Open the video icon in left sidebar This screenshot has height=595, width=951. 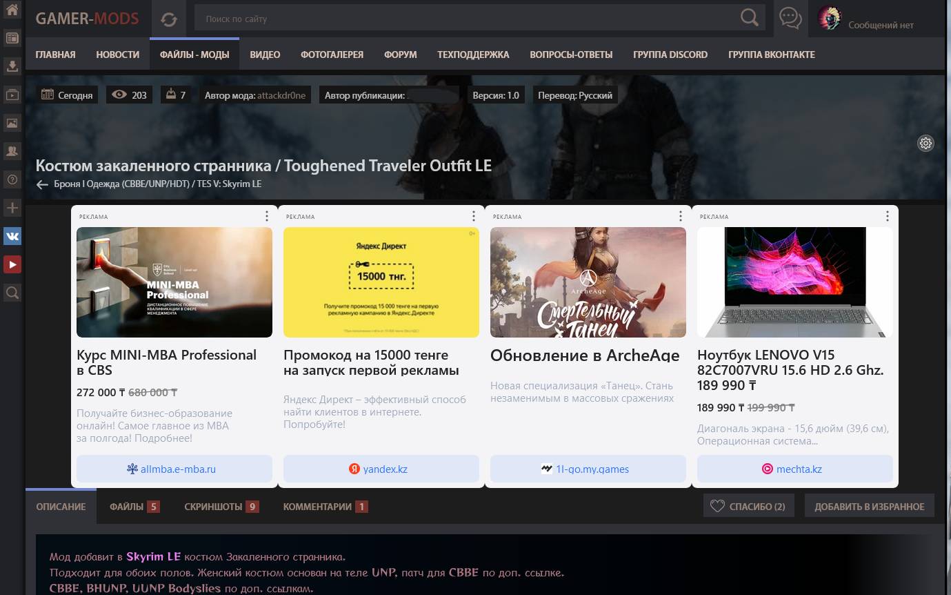pyautogui.click(x=12, y=95)
